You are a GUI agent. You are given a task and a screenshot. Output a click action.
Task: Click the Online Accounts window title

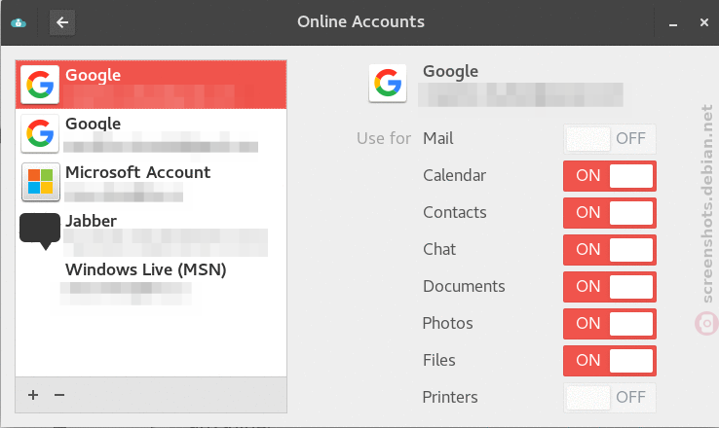click(x=360, y=21)
